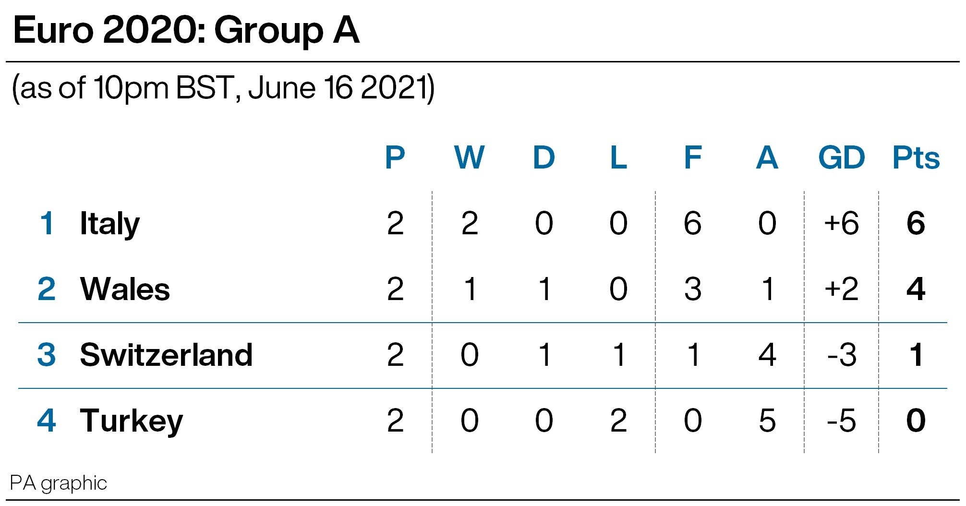Click the D column header
Screen dimensions: 966x506
[x=543, y=157]
